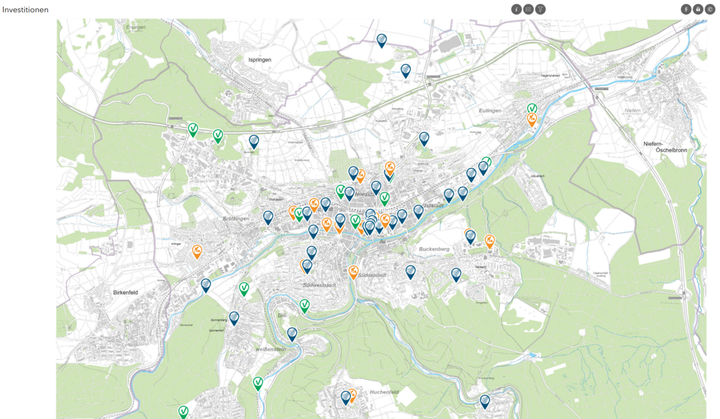The height and width of the screenshot is (419, 720).
Task: Click orange construction marker near Arlinger
Action: pyautogui.click(x=197, y=250)
